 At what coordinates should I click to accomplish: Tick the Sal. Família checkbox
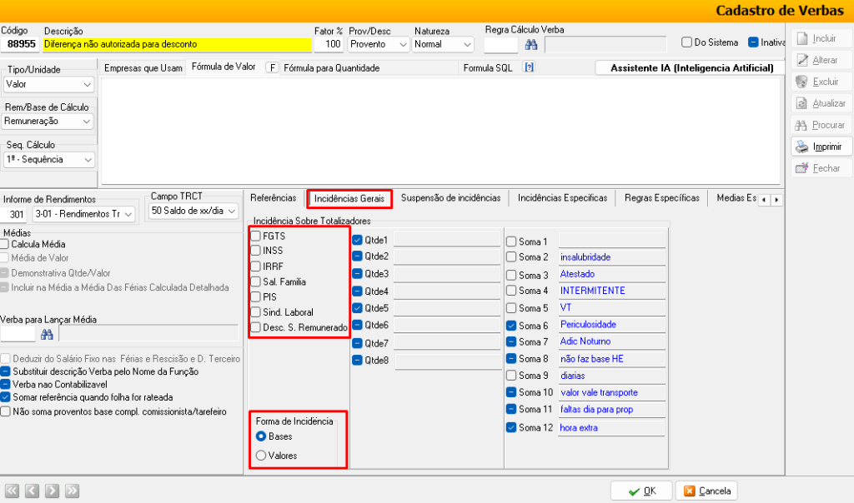[255, 281]
